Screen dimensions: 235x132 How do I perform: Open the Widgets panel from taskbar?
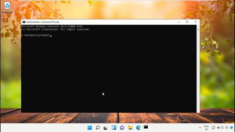coord(114,128)
